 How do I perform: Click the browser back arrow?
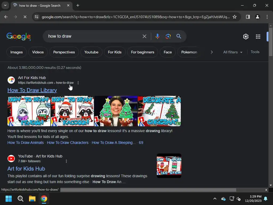pos(6,17)
